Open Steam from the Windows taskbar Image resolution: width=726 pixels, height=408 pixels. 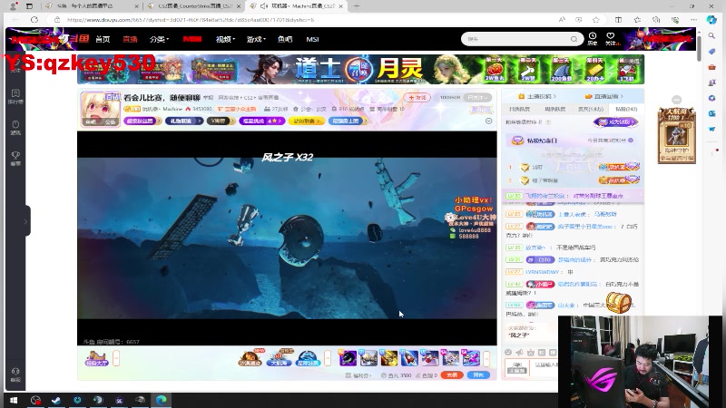(x=56, y=400)
